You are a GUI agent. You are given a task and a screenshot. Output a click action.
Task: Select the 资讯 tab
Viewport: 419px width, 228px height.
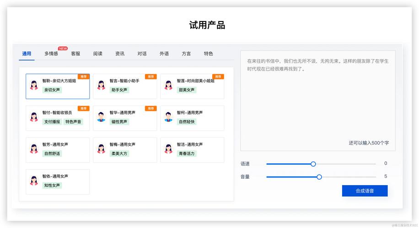(x=120, y=54)
